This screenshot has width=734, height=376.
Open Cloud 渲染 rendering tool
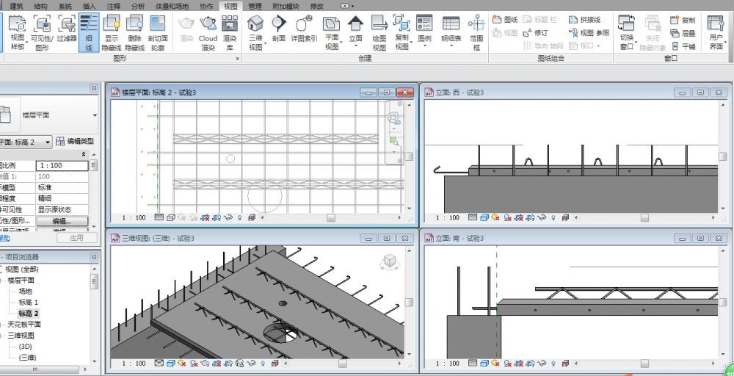[x=208, y=32]
